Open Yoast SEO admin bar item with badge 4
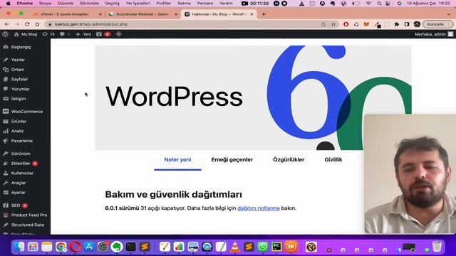The width and height of the screenshot is (456, 256). click(103, 34)
